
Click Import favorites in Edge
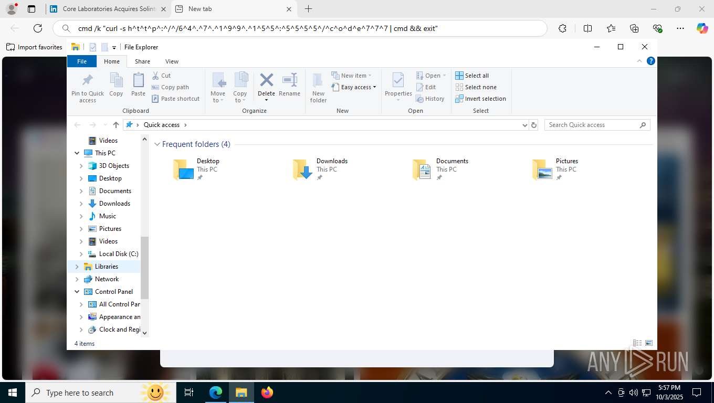click(35, 47)
